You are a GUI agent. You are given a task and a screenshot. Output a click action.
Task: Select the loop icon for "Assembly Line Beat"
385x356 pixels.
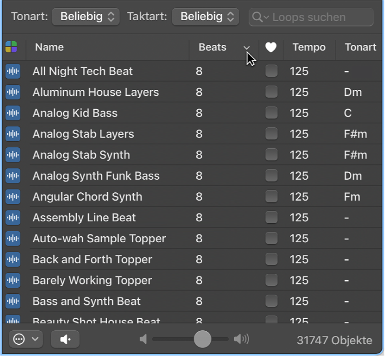point(13,218)
